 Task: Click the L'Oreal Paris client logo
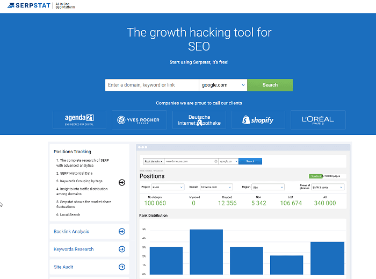pyautogui.click(x=318, y=120)
